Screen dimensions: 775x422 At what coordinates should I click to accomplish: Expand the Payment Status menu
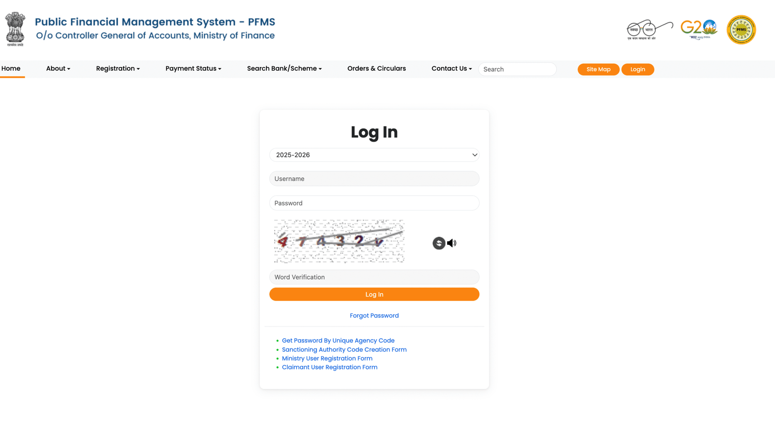click(x=193, y=68)
